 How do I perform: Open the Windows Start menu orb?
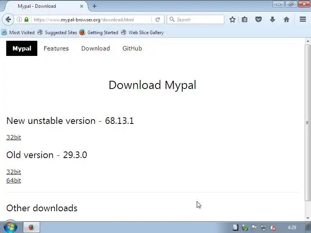pos(10,227)
